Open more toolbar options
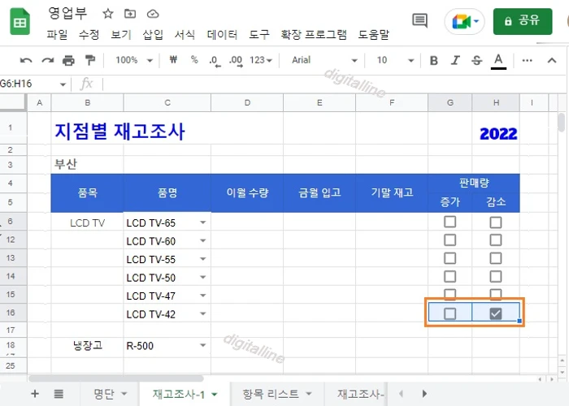The width and height of the screenshot is (569, 406). (527, 60)
